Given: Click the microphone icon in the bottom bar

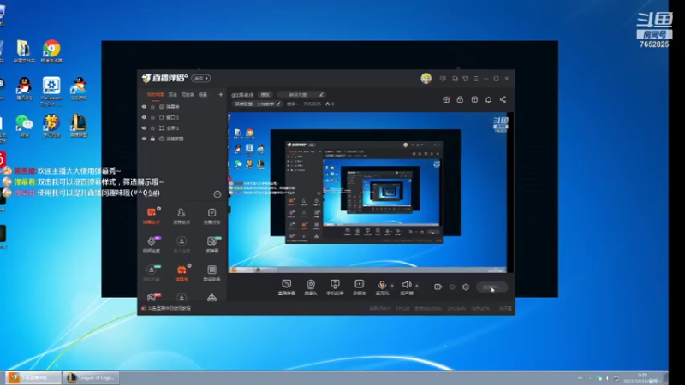Looking at the screenshot, I should 382,285.
